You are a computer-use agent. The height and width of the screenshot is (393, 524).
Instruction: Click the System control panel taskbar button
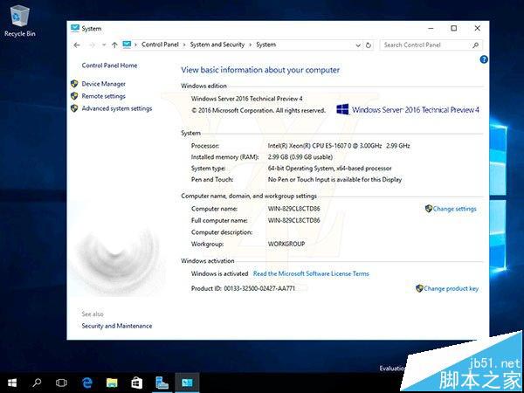[187, 383]
